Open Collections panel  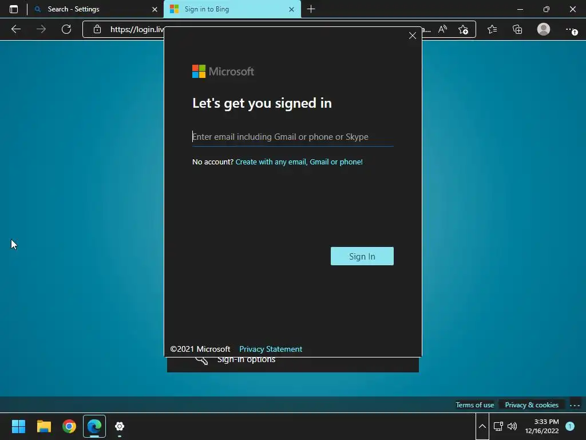tap(517, 29)
